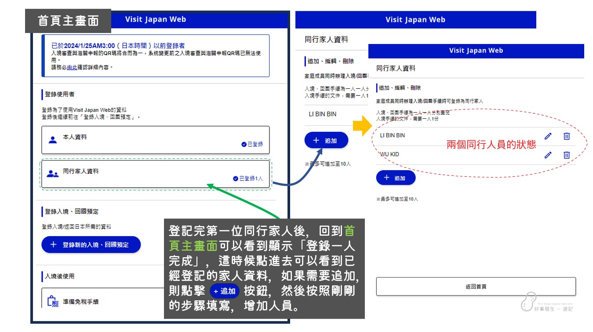Click 登錄入境、回國預定 section heading
The width and height of the screenshot is (593, 332).
72,212
